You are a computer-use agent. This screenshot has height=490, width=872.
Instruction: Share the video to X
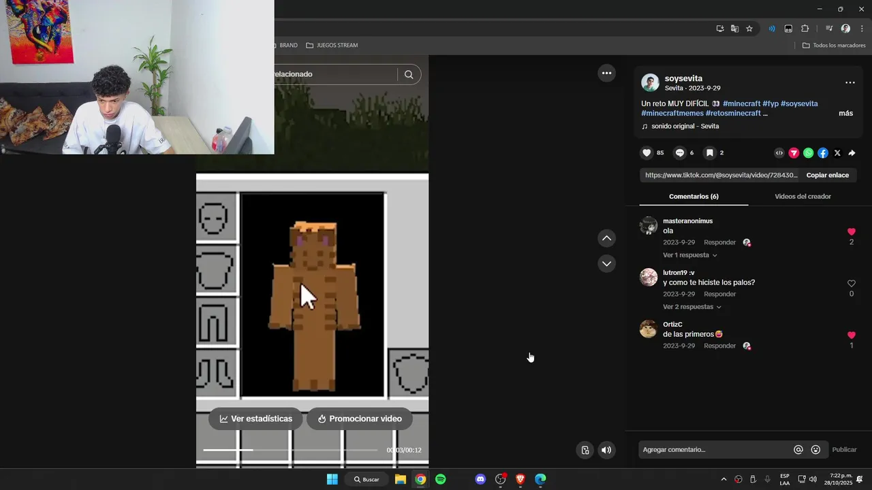[x=837, y=153]
